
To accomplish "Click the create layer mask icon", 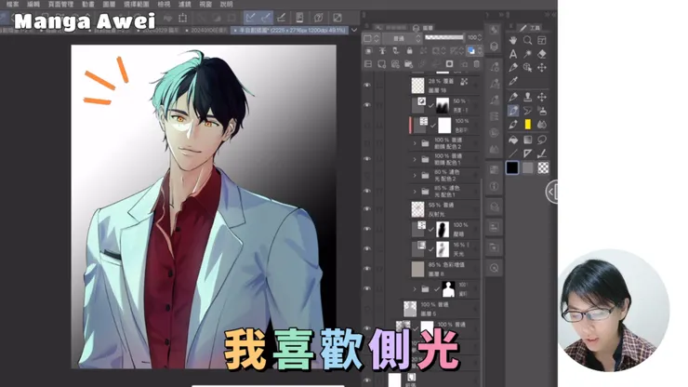I will tap(449, 64).
